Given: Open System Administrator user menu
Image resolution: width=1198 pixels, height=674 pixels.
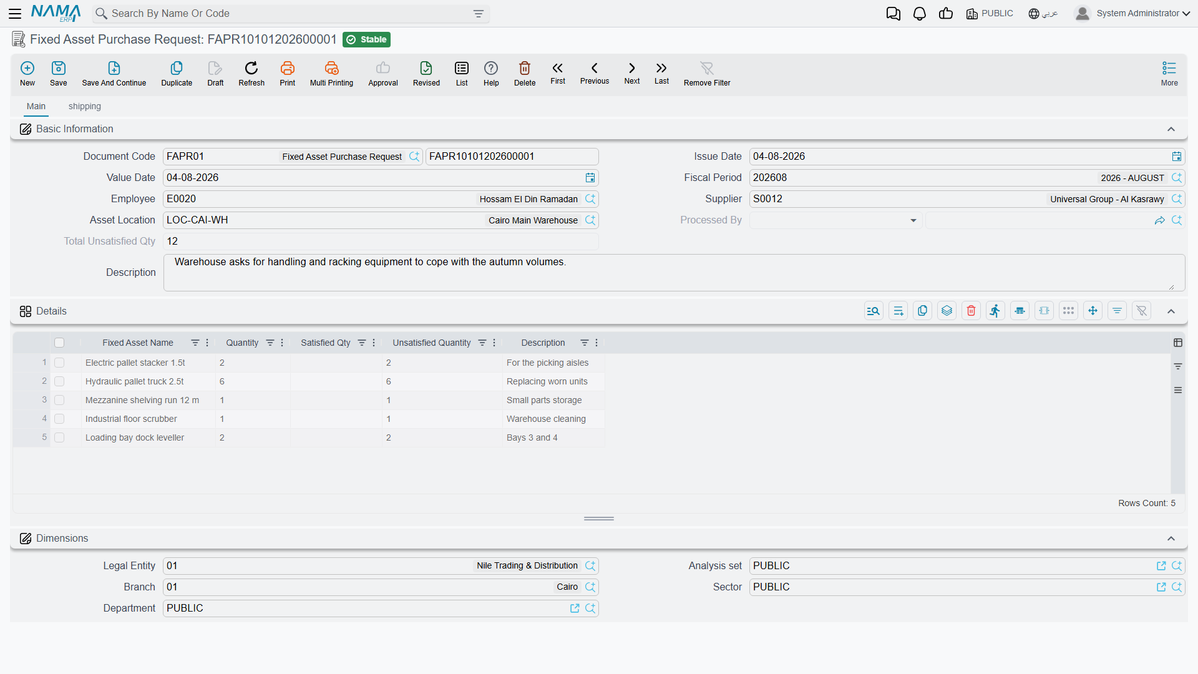Looking at the screenshot, I should (x=1132, y=13).
